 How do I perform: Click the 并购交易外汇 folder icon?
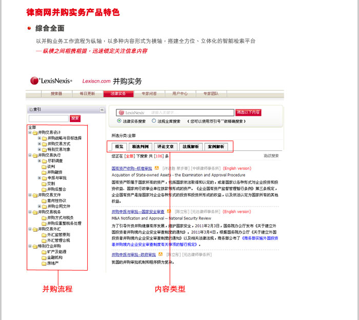tap(35, 229)
